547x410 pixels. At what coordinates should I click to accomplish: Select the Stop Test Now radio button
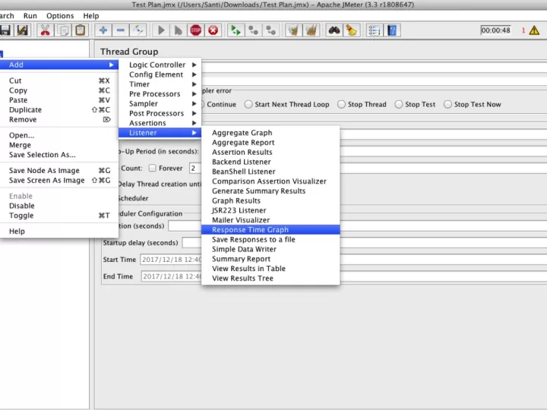pyautogui.click(x=449, y=105)
